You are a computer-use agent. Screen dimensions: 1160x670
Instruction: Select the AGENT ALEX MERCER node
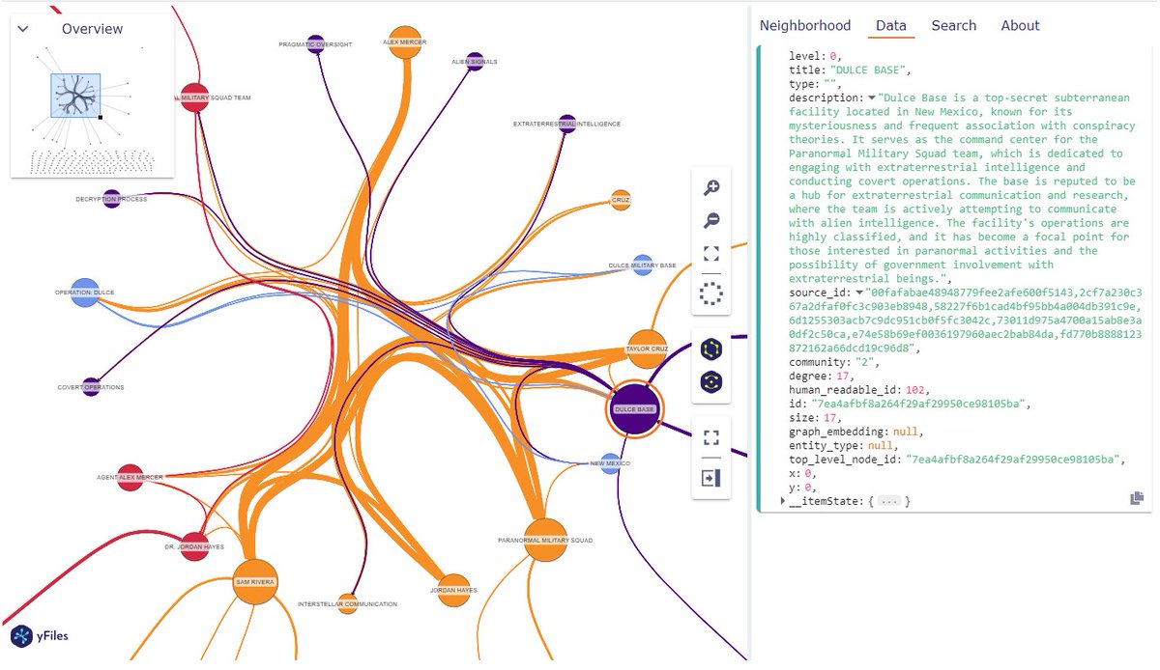(130, 477)
